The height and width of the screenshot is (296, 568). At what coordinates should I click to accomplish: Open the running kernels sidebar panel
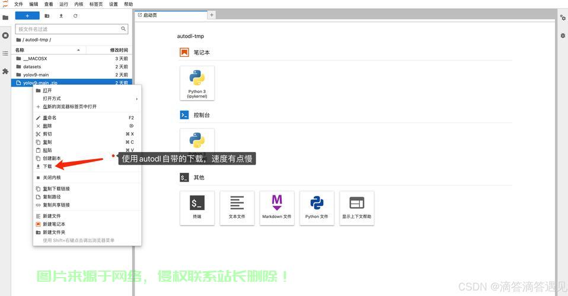click(x=5, y=36)
